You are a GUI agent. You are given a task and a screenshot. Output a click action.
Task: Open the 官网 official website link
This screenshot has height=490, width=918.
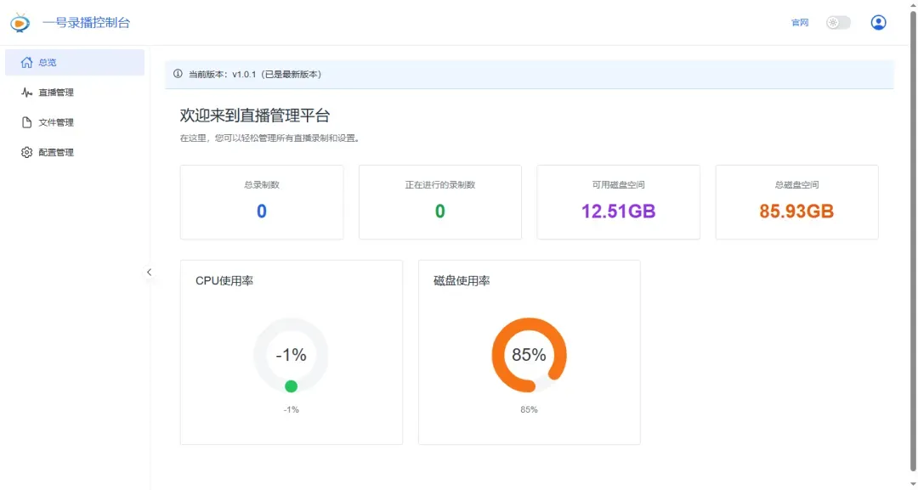pyautogui.click(x=800, y=22)
